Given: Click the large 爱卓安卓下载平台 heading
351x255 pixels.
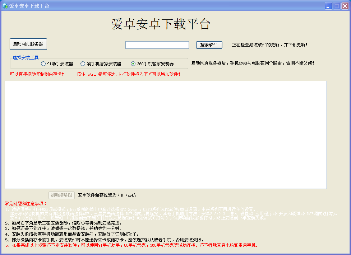Looking at the screenshot, I should click(x=161, y=24).
